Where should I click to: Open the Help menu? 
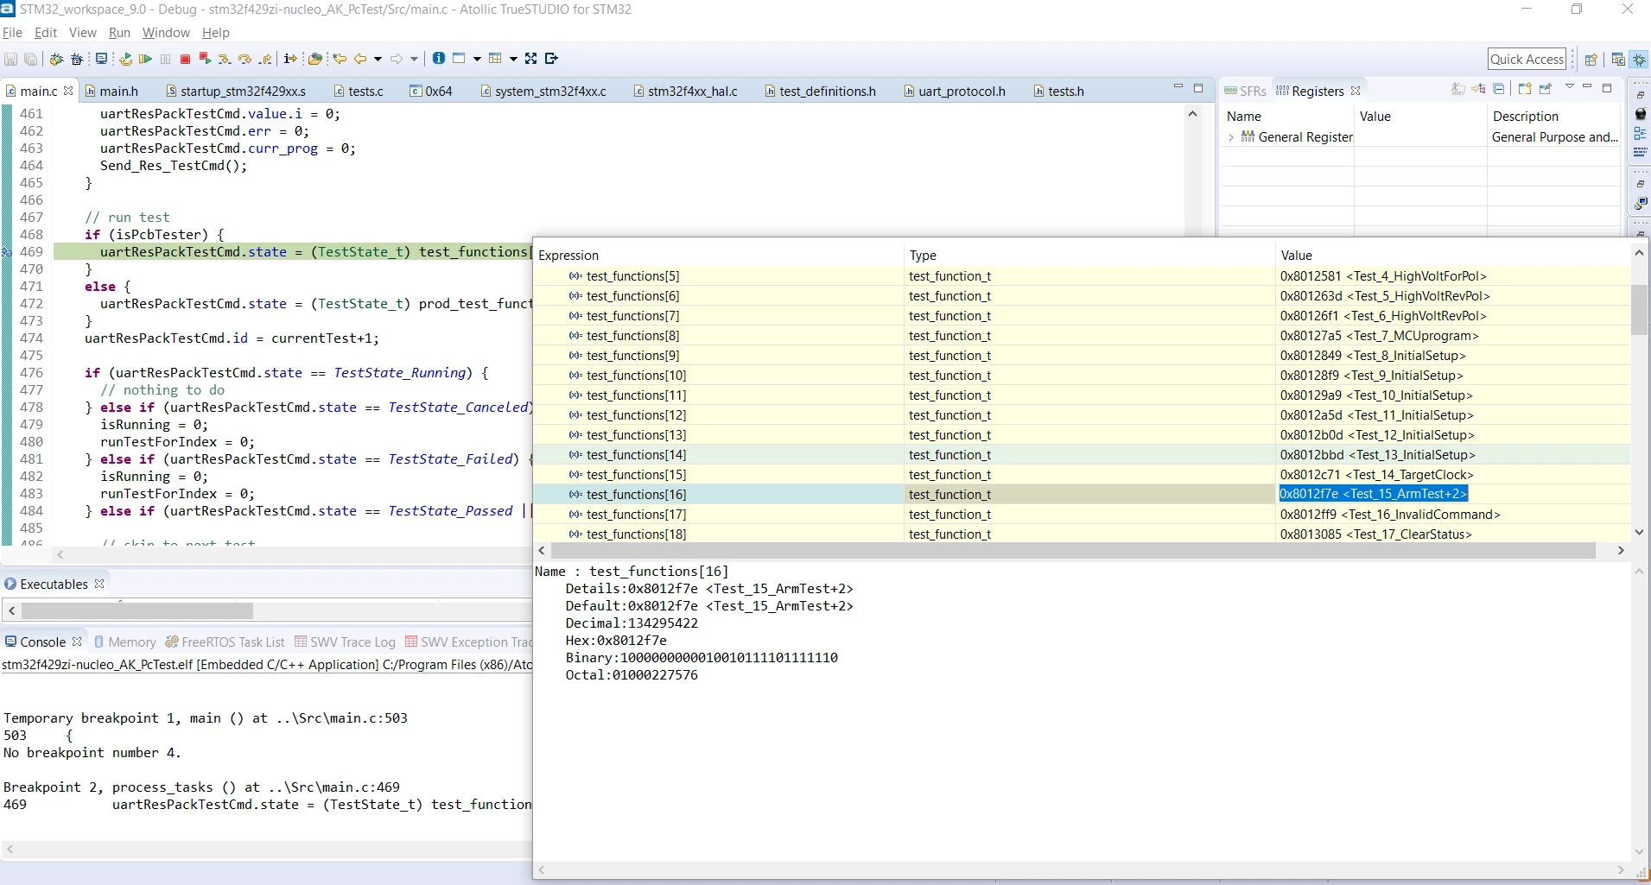point(215,33)
